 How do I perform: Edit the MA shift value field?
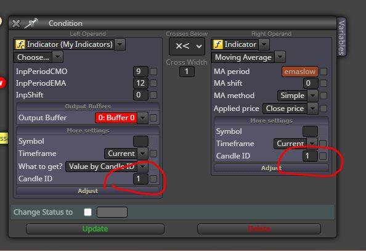coord(311,83)
